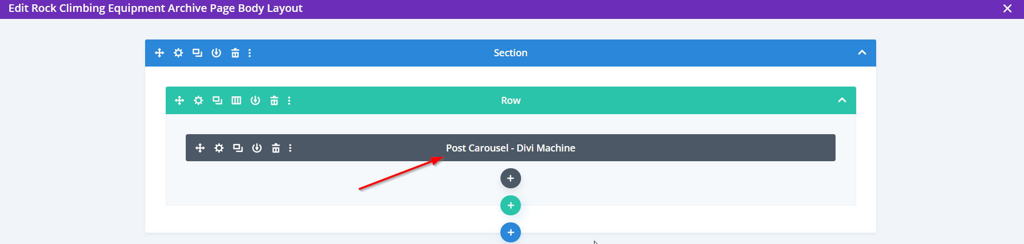Screen dimensions: 1024x244
Task: Delete the Row with trash icon
Action: tap(274, 101)
